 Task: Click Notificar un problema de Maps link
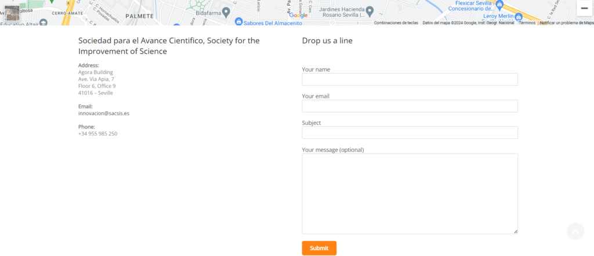click(x=566, y=23)
